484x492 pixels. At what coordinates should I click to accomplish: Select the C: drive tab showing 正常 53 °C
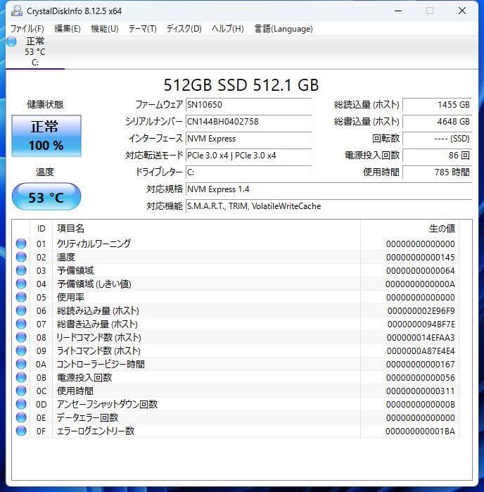[34, 52]
